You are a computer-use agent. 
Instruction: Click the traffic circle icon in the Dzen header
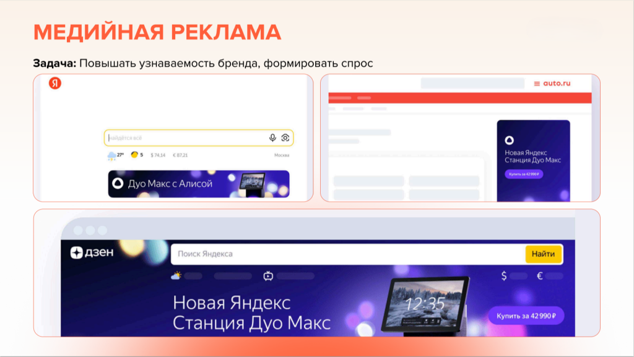(x=269, y=277)
